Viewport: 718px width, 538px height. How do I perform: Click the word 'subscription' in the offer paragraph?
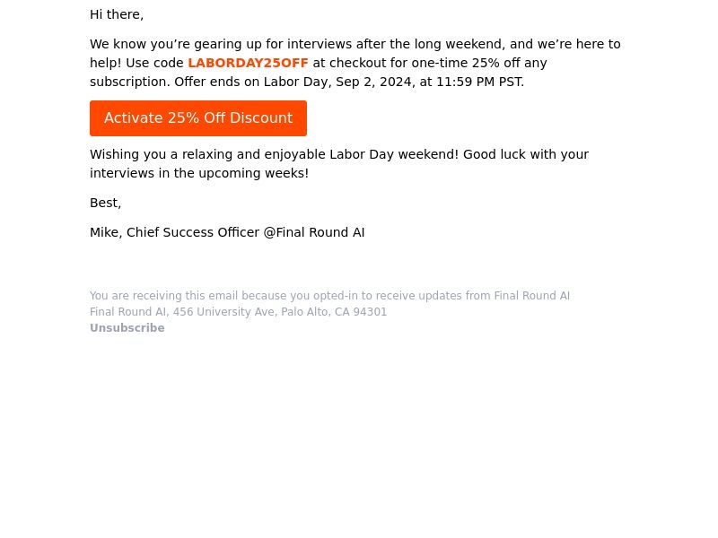click(130, 82)
